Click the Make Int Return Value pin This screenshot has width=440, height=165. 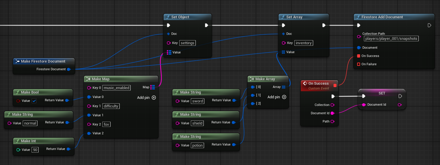(69, 149)
